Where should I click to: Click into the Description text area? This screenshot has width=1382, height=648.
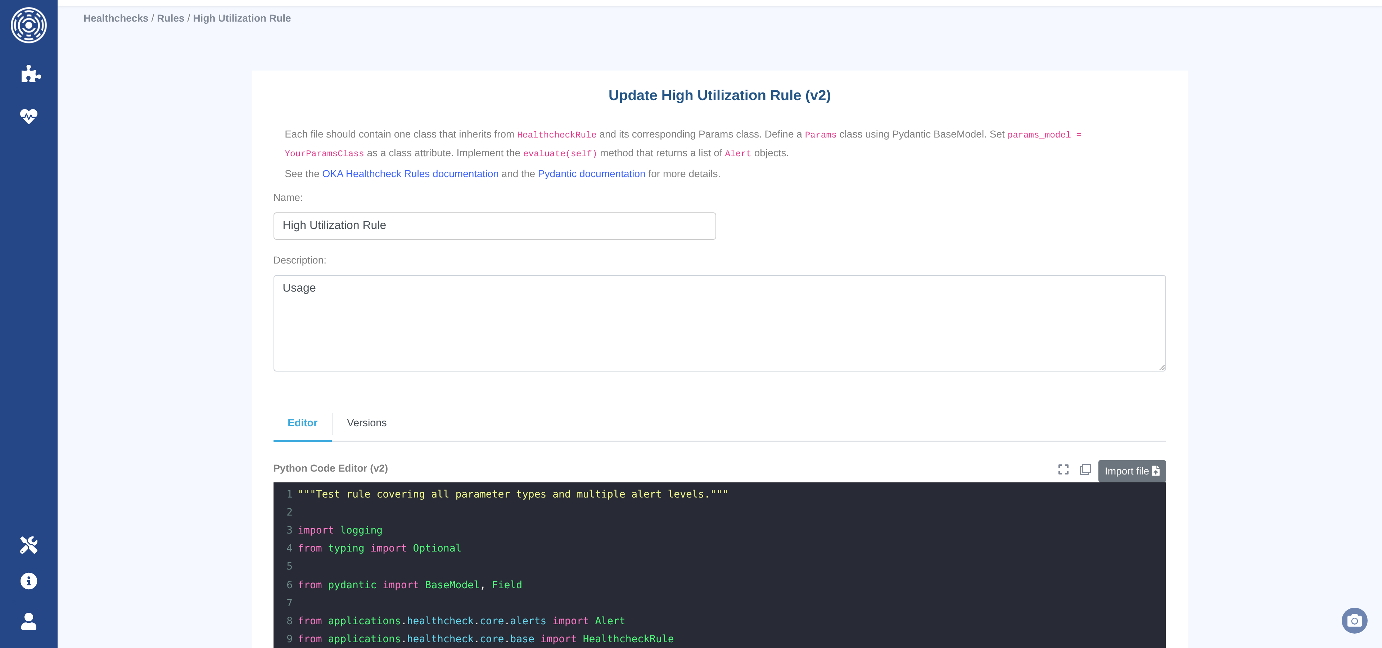(x=719, y=323)
